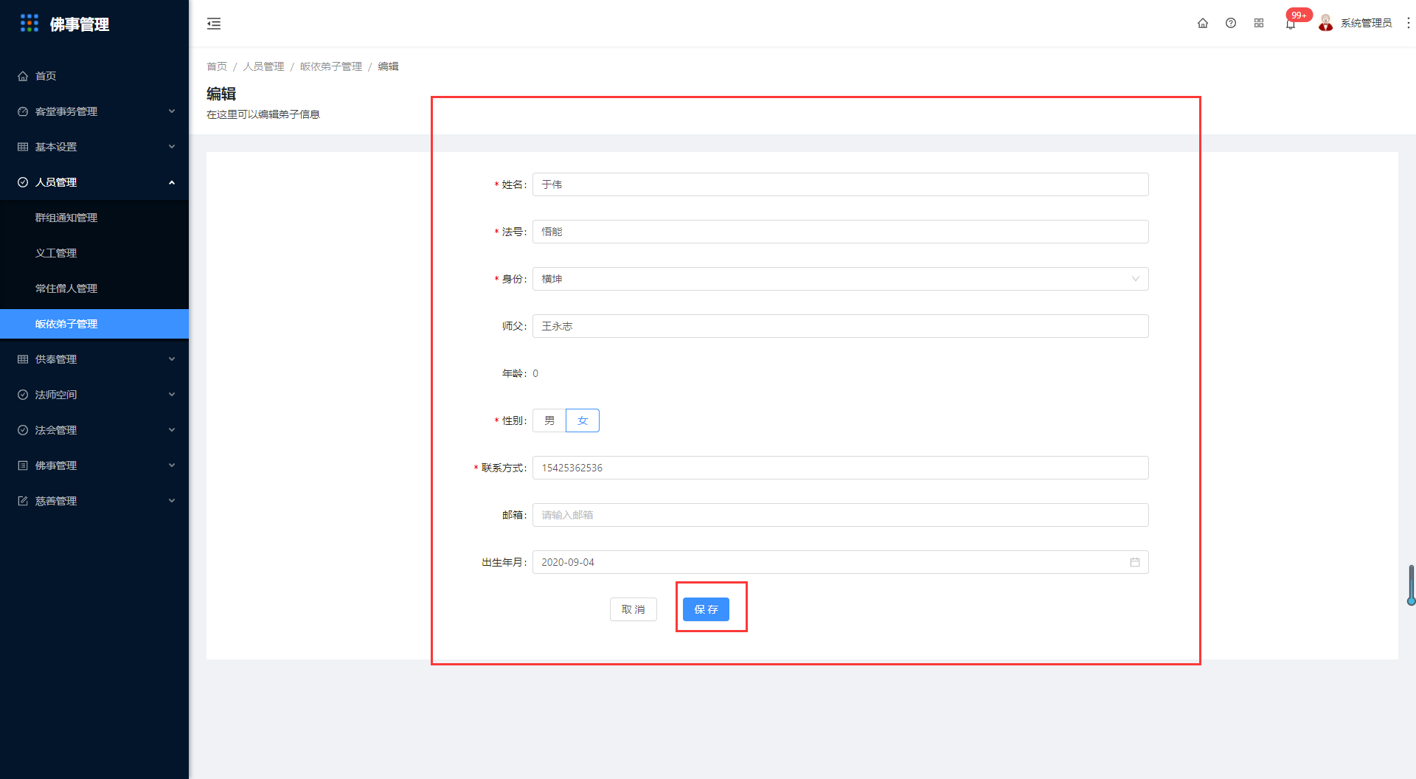
Task: Click the 保存 button
Action: pyautogui.click(x=706, y=609)
